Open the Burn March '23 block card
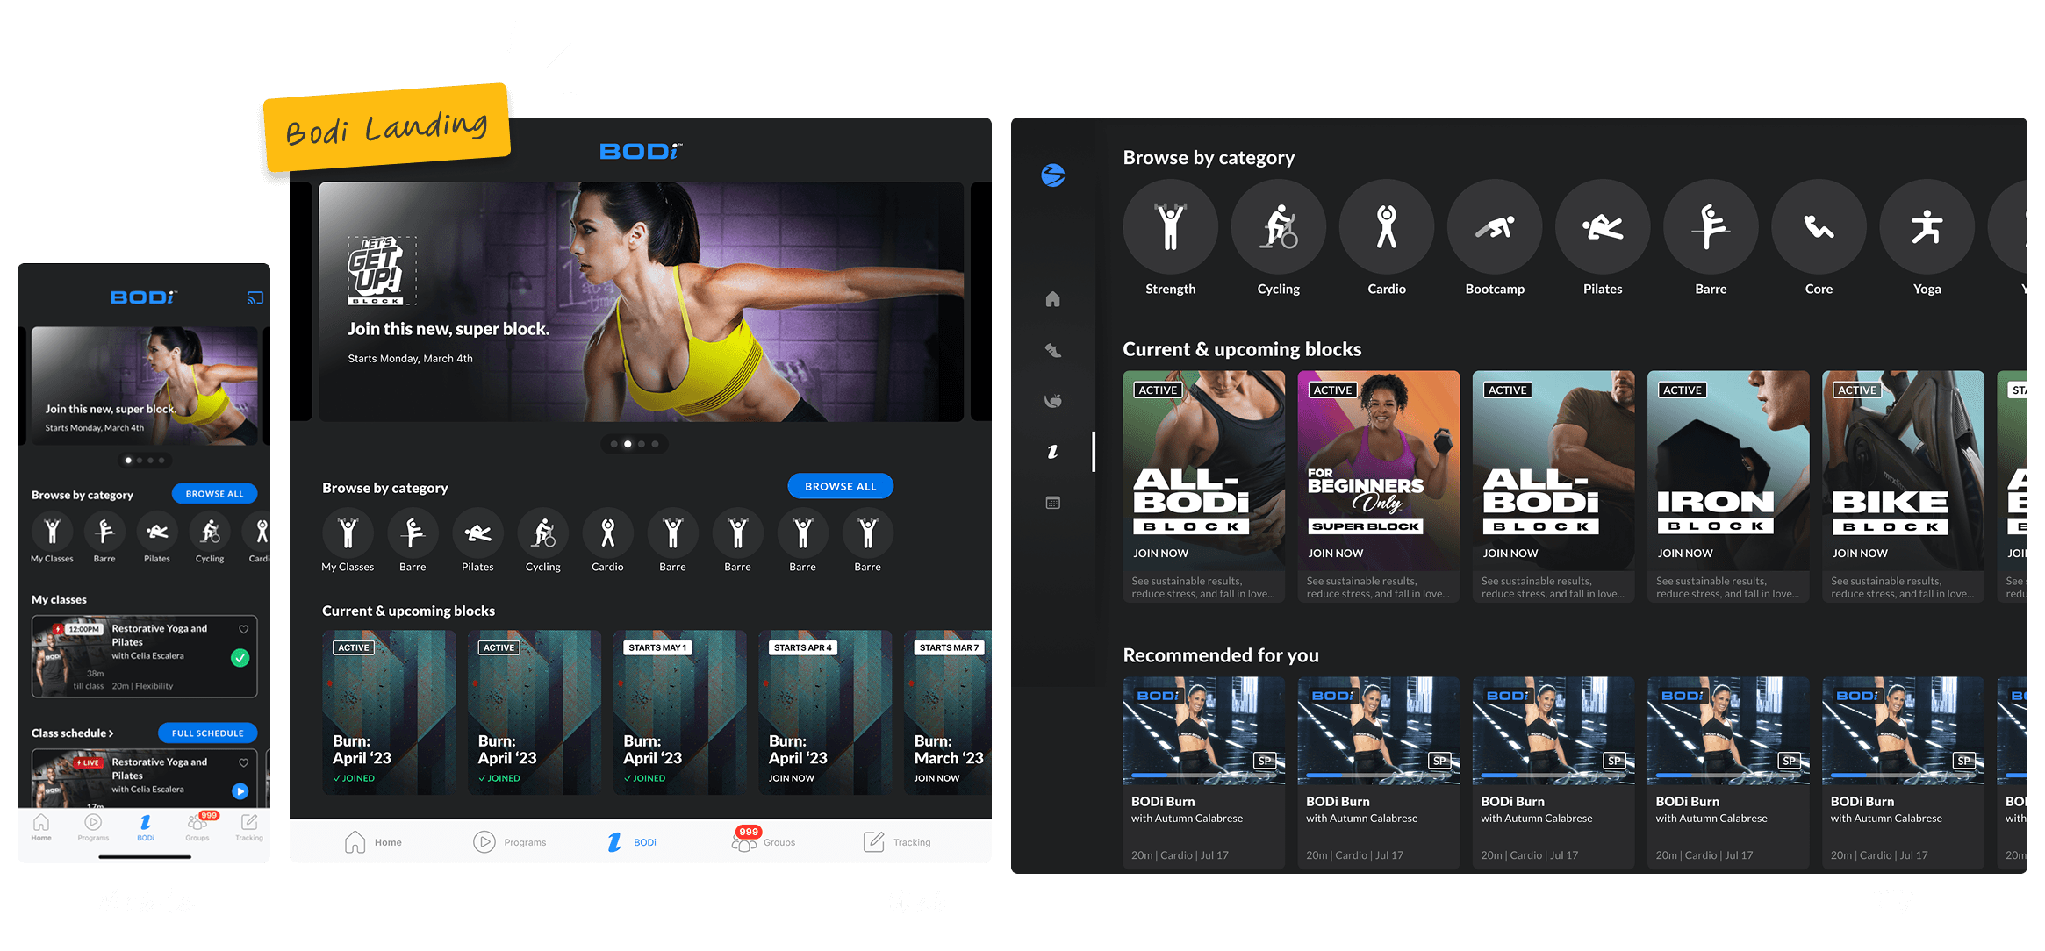 click(948, 712)
